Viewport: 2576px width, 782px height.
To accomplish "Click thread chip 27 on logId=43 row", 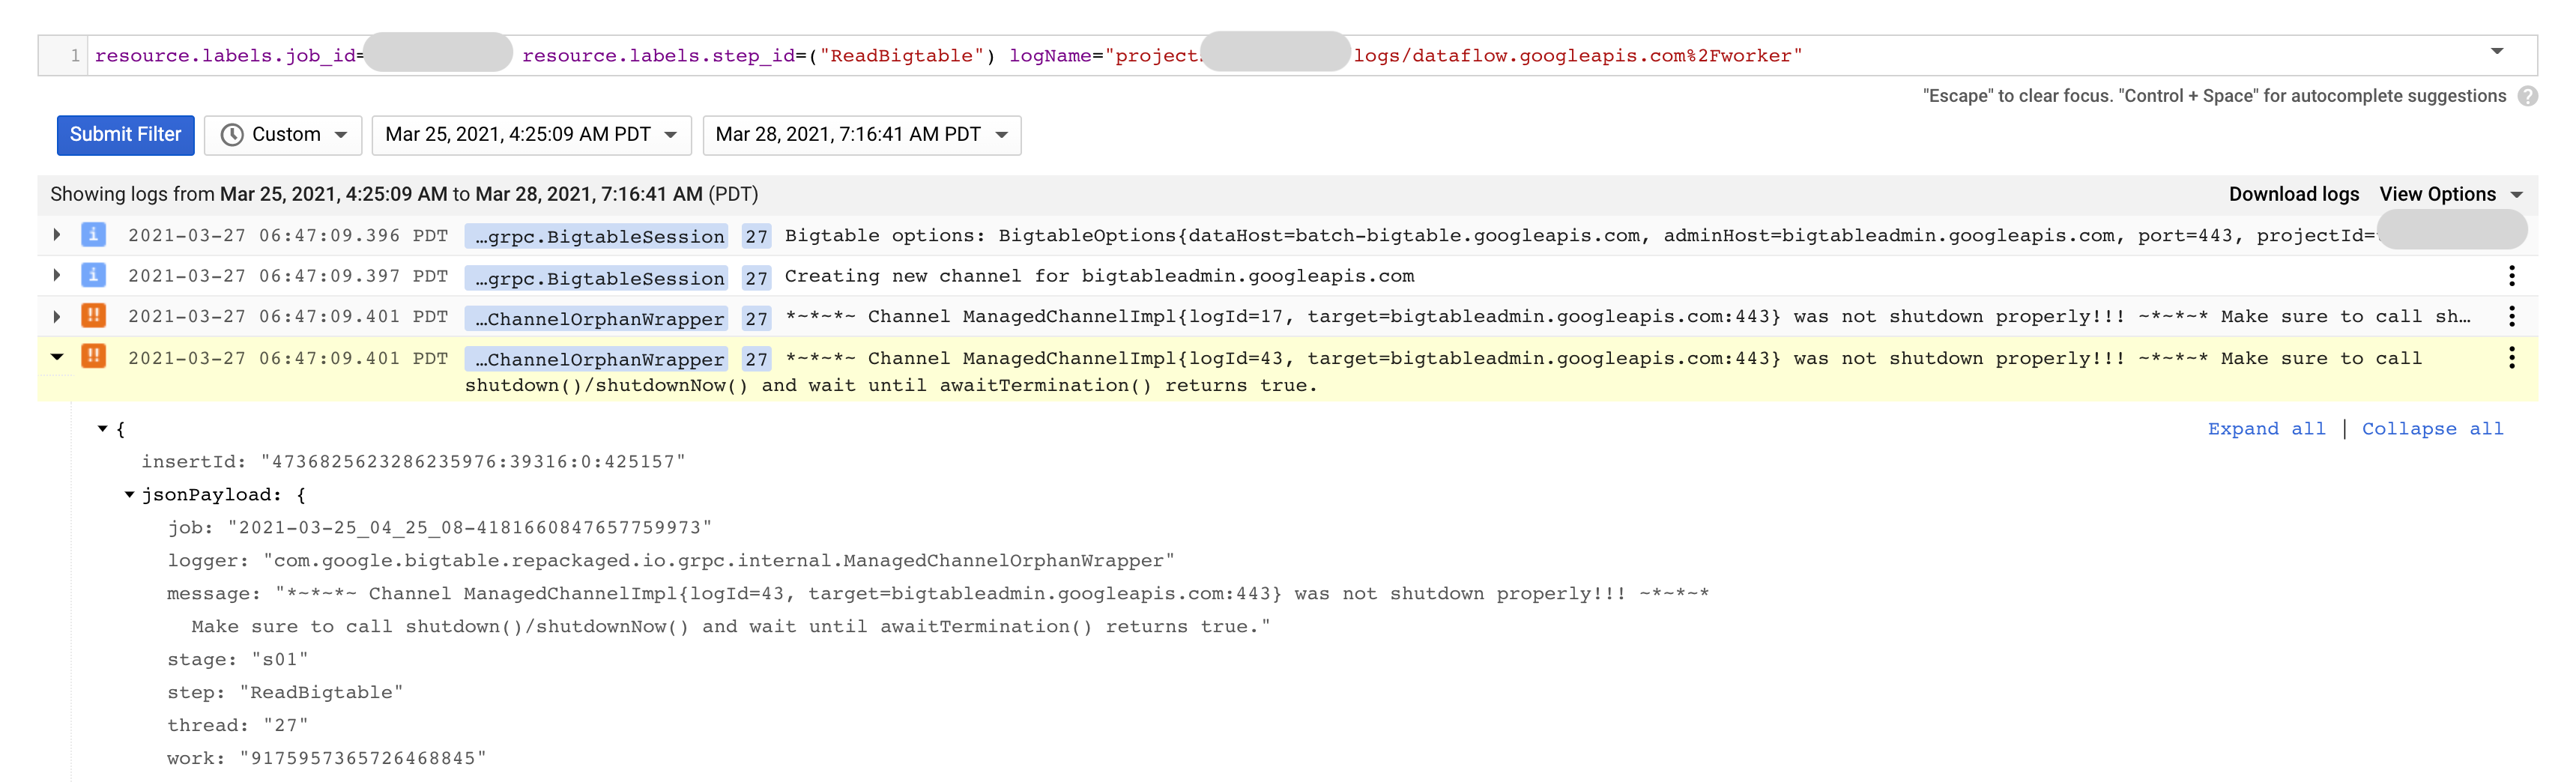I will click(756, 360).
